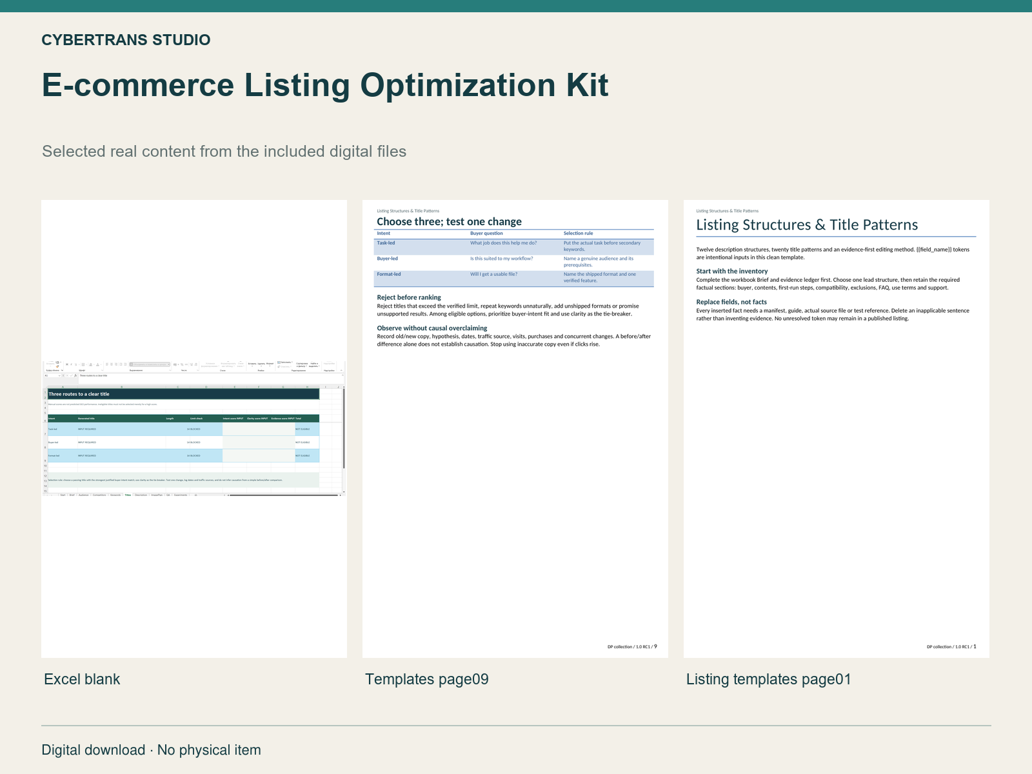1032x774 pixels.
Task: Click 'Is this suited to my workflow?'
Action: click(x=501, y=259)
